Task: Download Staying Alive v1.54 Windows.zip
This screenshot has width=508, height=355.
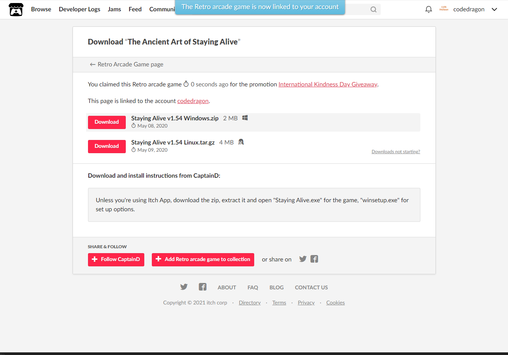Action: 107,122
